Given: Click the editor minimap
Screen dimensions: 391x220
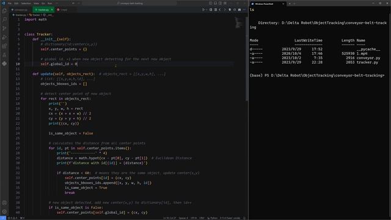Looking at the screenshot, I should pos(238,23).
